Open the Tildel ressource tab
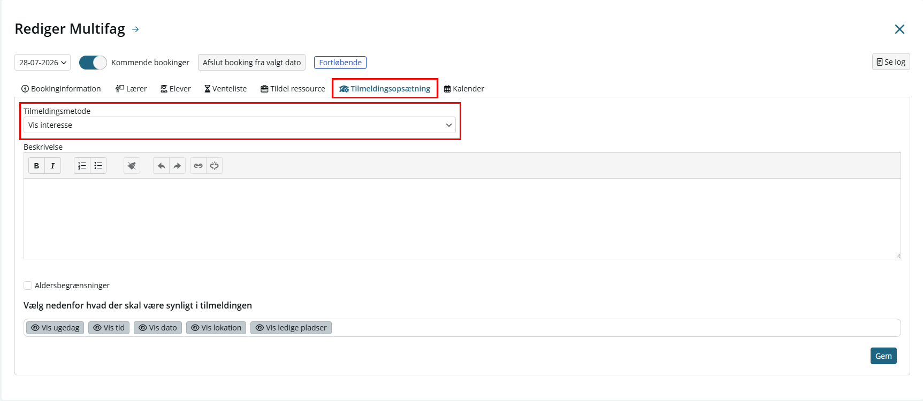Viewport: 923px width, 401px height. [293, 89]
